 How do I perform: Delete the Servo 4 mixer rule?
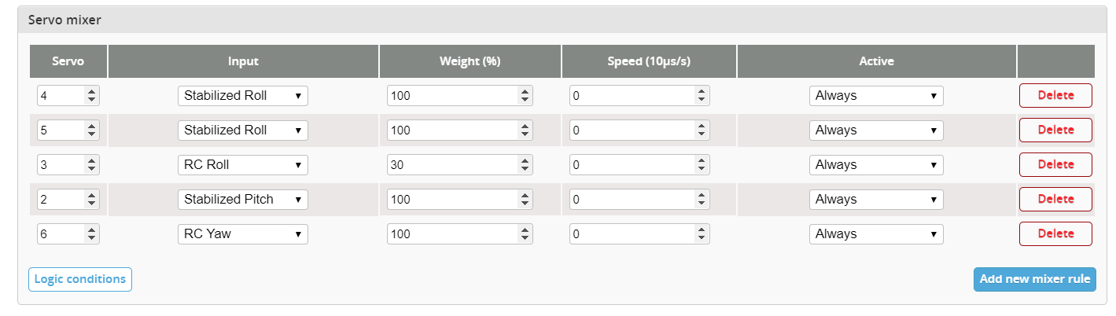click(1055, 96)
